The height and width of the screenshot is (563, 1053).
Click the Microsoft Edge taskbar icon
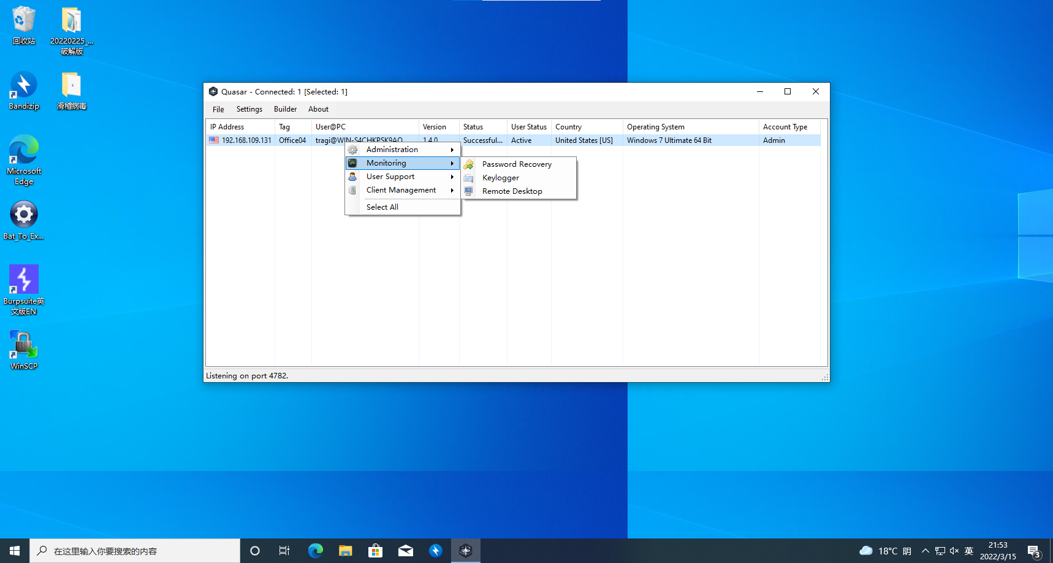[x=316, y=551]
